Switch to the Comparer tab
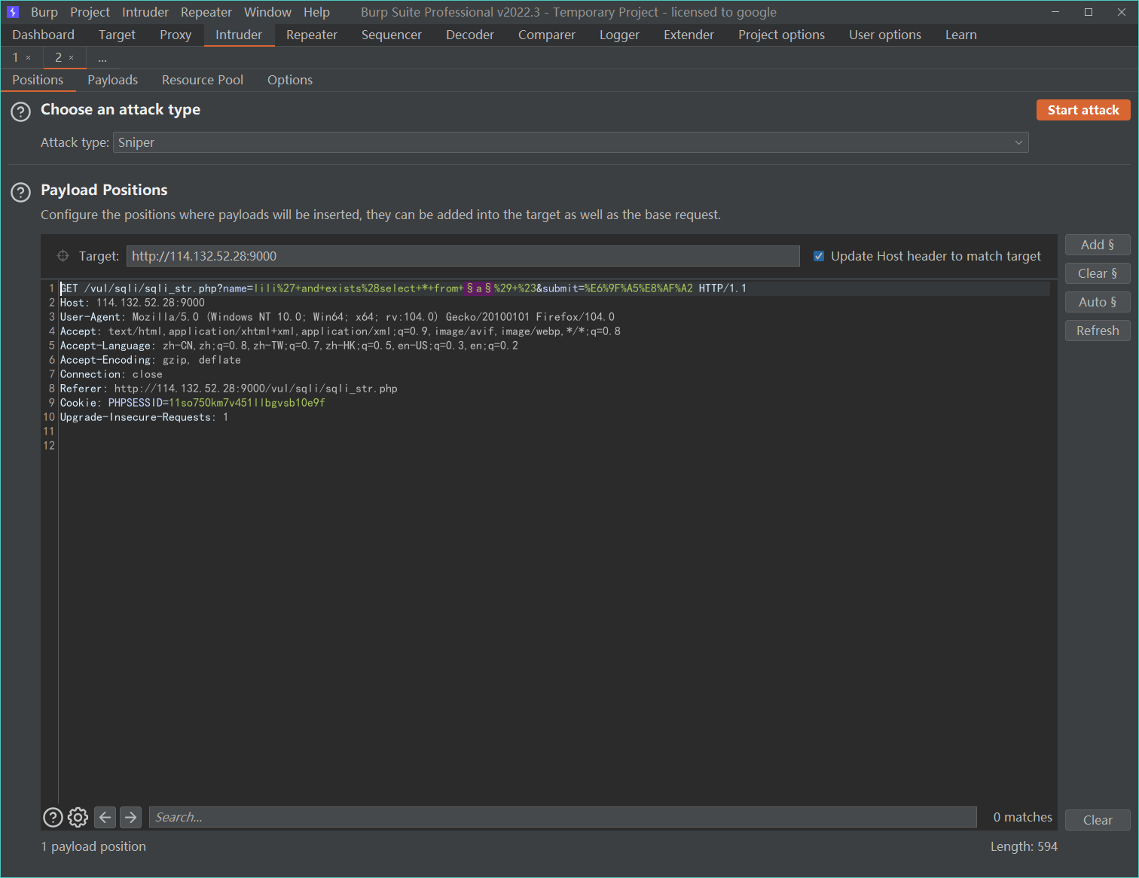This screenshot has height=878, width=1139. click(547, 35)
